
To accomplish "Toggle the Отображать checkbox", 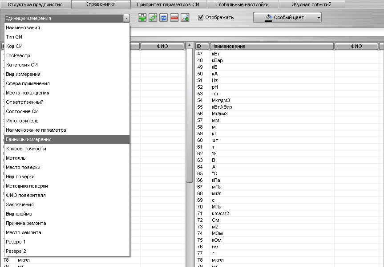I will coord(201,18).
